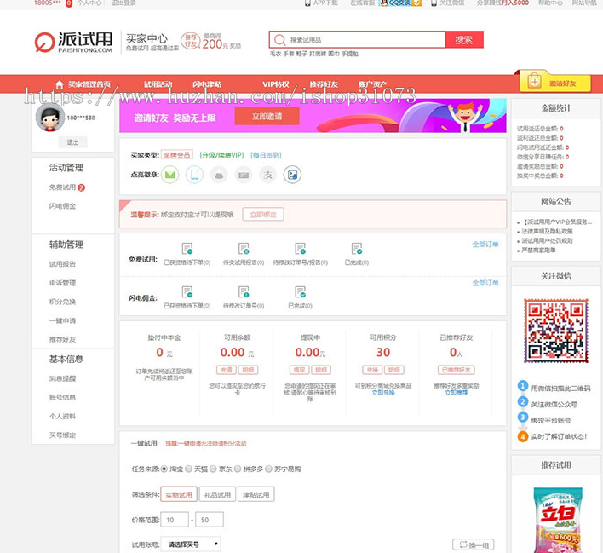Viewport: 603px width, 553px height.
Task: Open 待修改订单号 icon in 闪电佣金 row
Action: (x=244, y=292)
